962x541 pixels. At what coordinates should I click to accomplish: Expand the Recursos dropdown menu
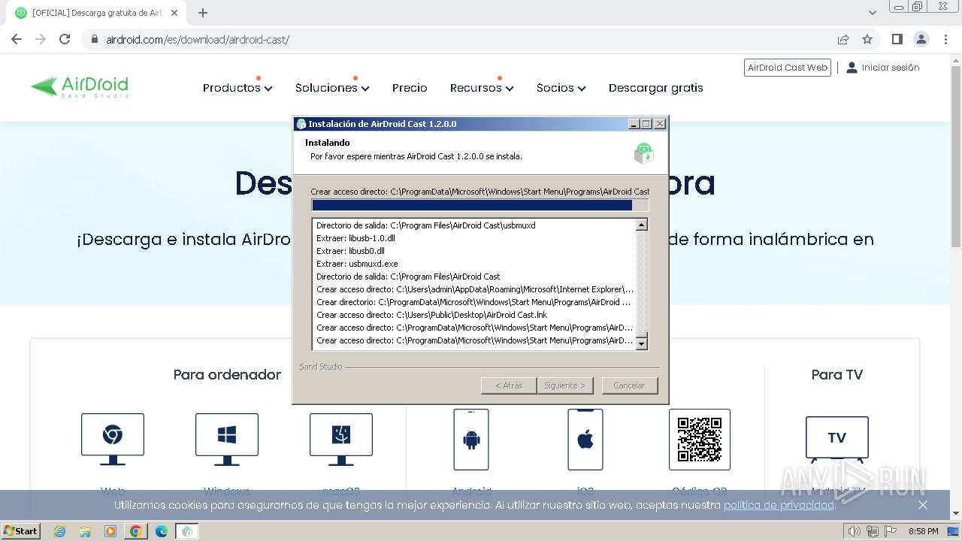(482, 88)
